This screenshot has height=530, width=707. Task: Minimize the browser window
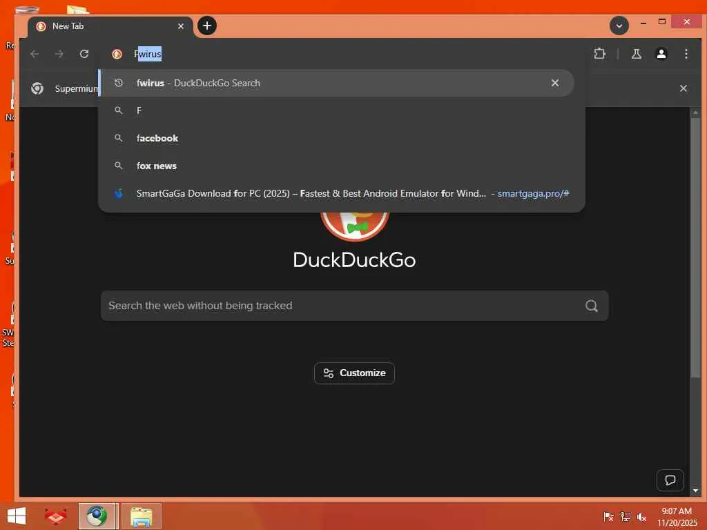click(643, 22)
